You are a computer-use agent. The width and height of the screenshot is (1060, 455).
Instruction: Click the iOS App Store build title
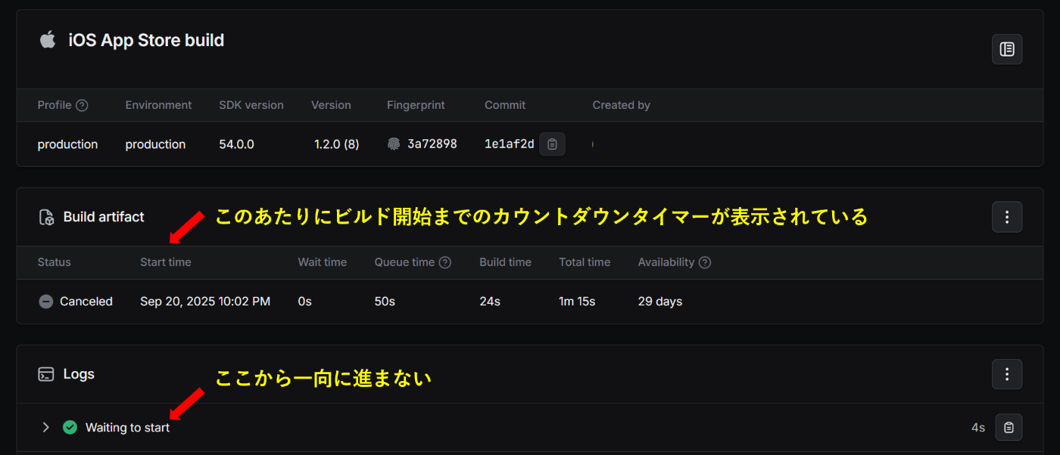[x=146, y=40]
